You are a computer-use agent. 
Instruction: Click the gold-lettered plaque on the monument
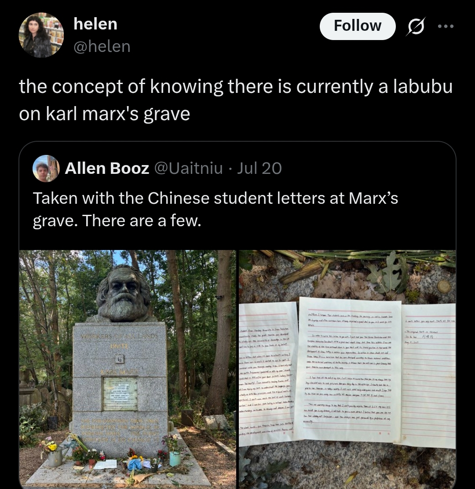(121, 394)
